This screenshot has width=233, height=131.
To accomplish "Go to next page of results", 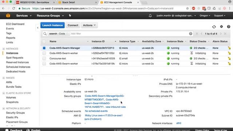I will point(221,34).
